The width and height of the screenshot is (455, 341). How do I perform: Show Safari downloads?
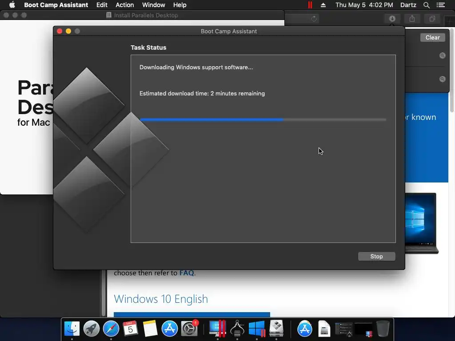click(x=392, y=19)
